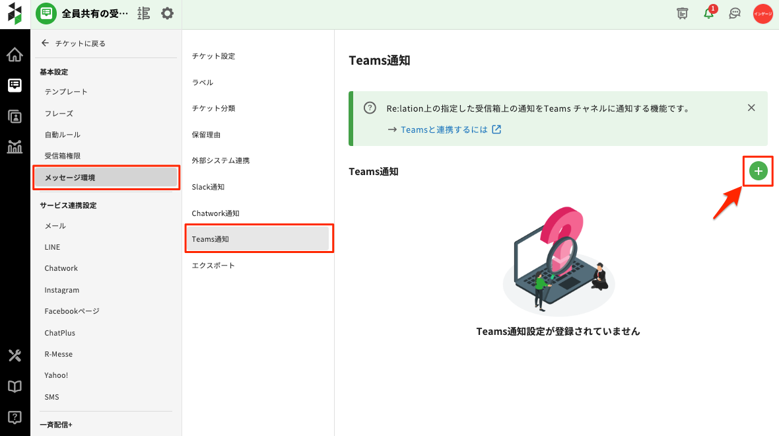Click the red user avatar
Viewport: 779px width, 436px height.
point(762,13)
